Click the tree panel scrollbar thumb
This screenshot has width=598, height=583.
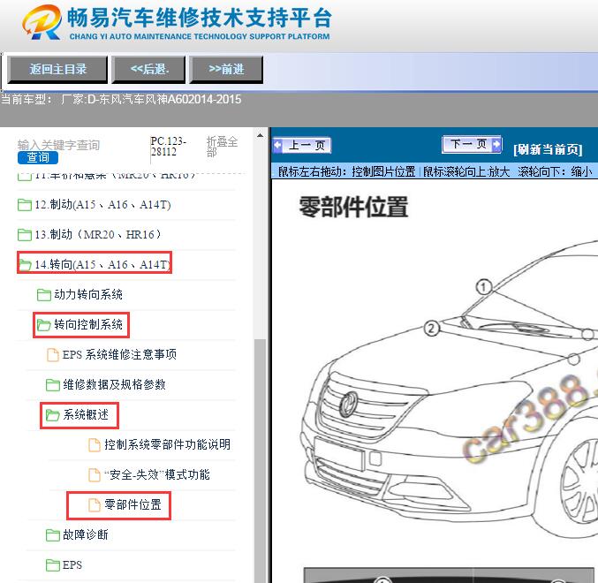point(260,459)
